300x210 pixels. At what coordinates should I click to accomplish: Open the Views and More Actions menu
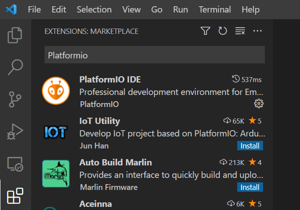coord(257,31)
